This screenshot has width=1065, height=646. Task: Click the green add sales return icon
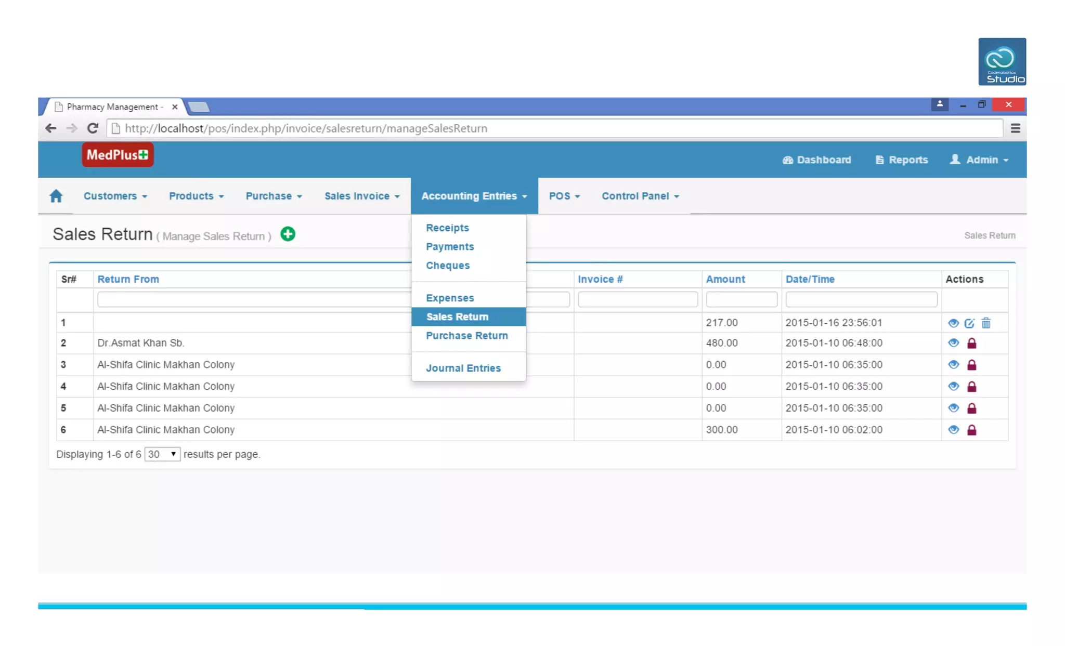(288, 234)
